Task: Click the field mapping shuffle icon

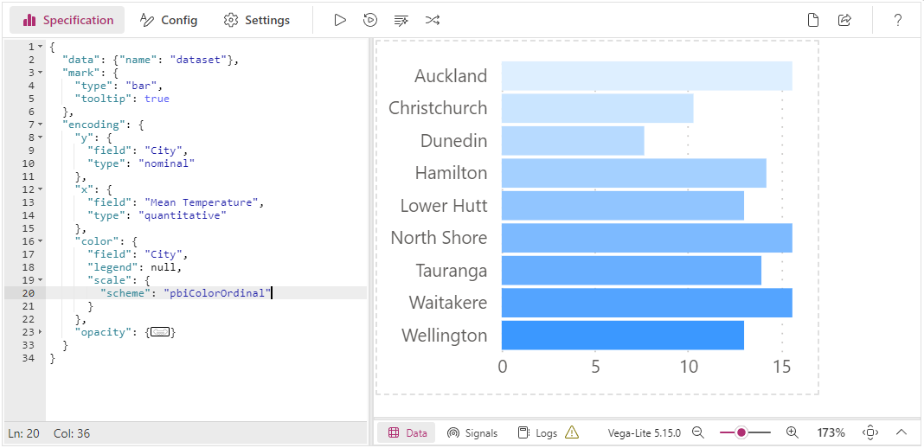Action: coord(432,20)
